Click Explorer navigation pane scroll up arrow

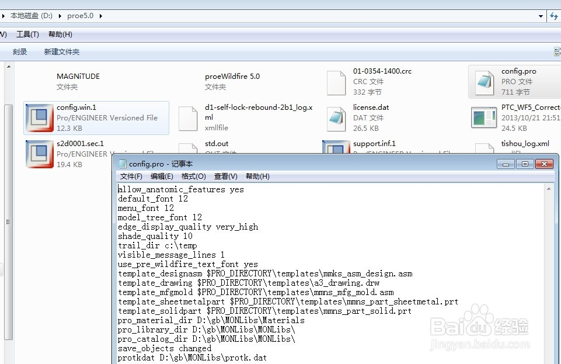9,67
